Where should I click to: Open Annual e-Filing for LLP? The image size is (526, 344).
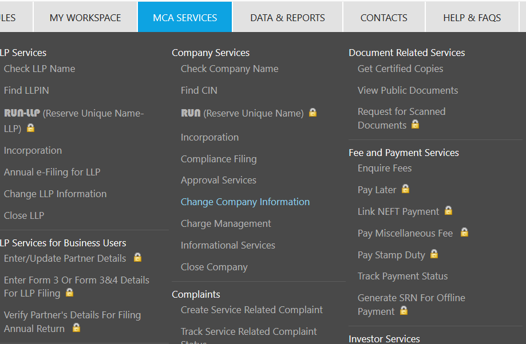point(52,172)
